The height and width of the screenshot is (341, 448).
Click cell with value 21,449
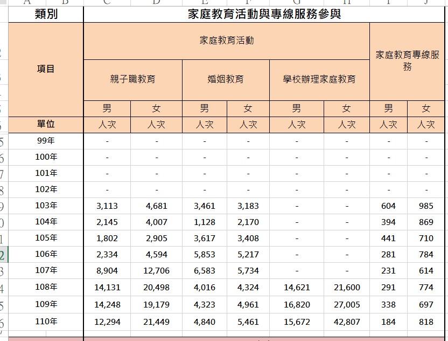156,322
